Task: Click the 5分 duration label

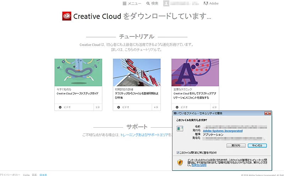Action: [98, 107]
